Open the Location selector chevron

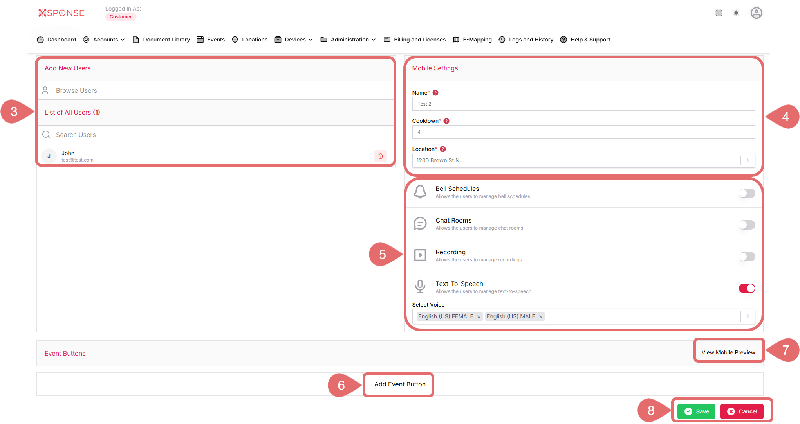click(x=747, y=160)
